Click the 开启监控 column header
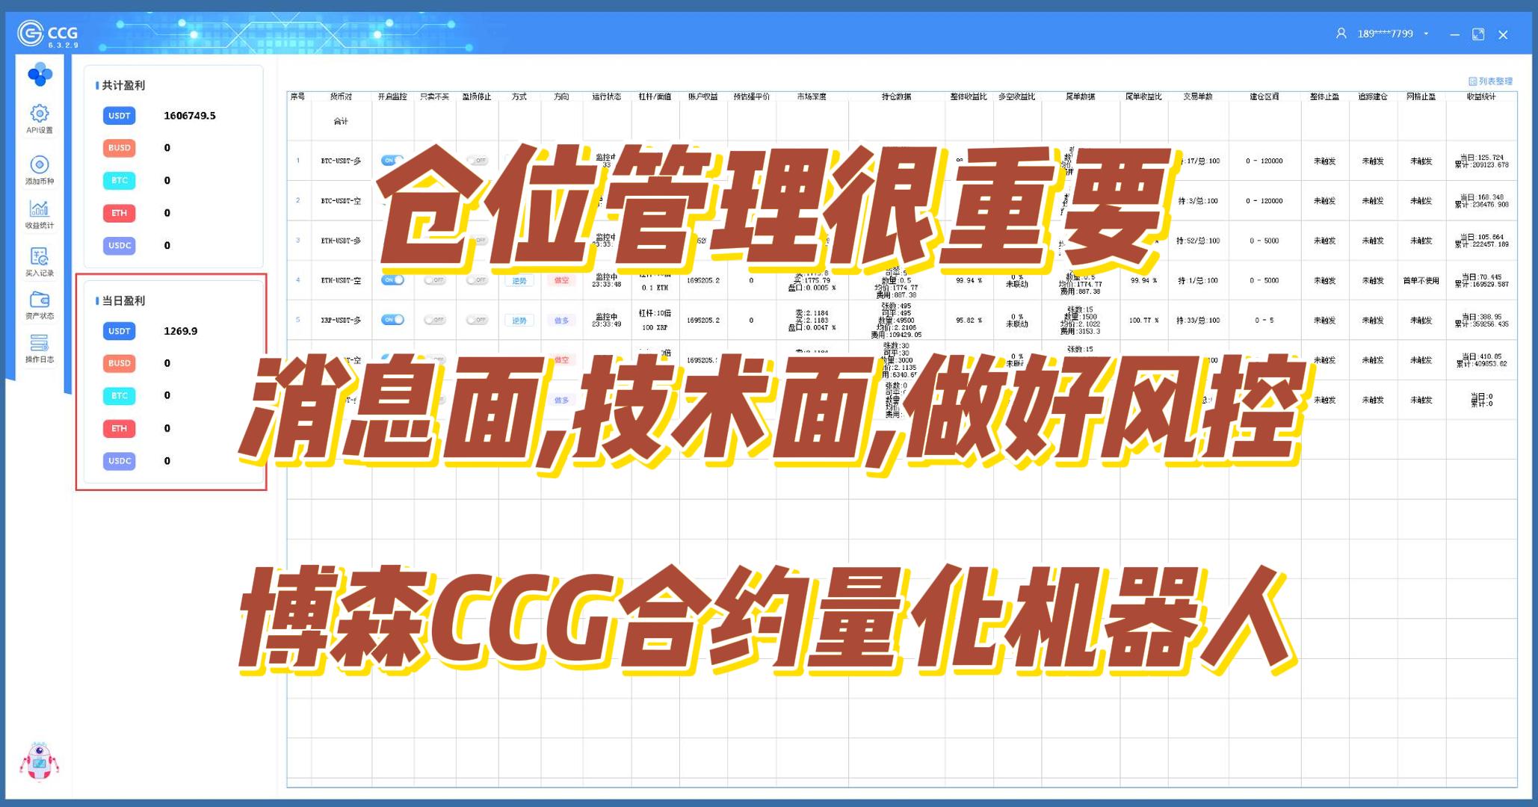This screenshot has height=807, width=1538. coord(392,96)
